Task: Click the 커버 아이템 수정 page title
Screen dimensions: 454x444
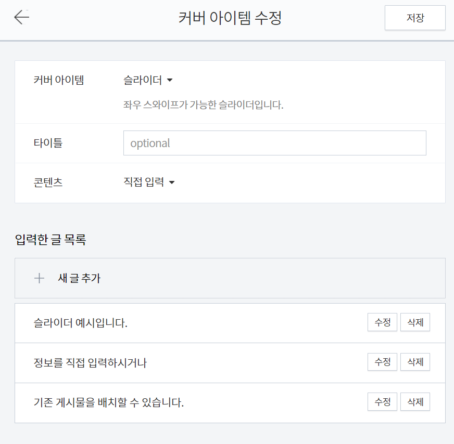Action: coord(230,18)
